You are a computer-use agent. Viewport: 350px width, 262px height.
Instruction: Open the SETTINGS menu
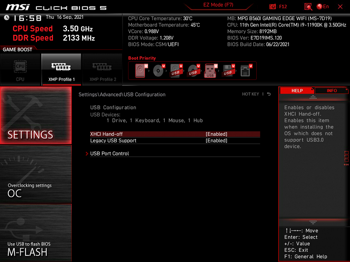36,116
